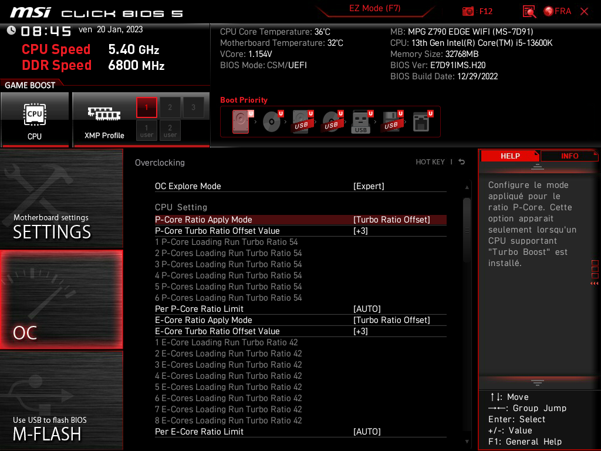The height and width of the screenshot is (451, 601).
Task: Collapse help panel using top handle
Action: (x=537, y=167)
